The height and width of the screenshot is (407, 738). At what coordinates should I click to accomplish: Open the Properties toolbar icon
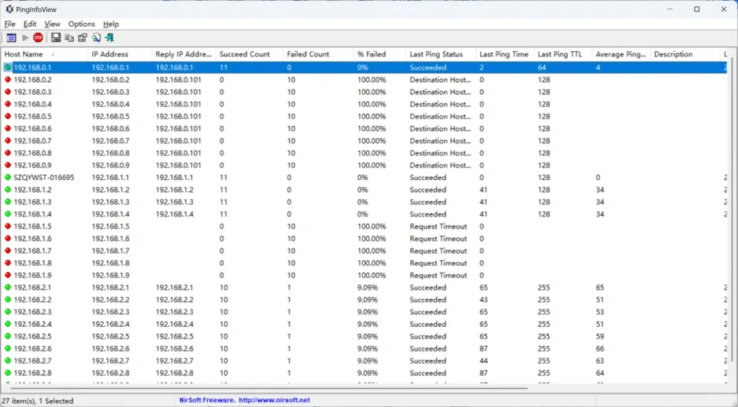tap(83, 37)
